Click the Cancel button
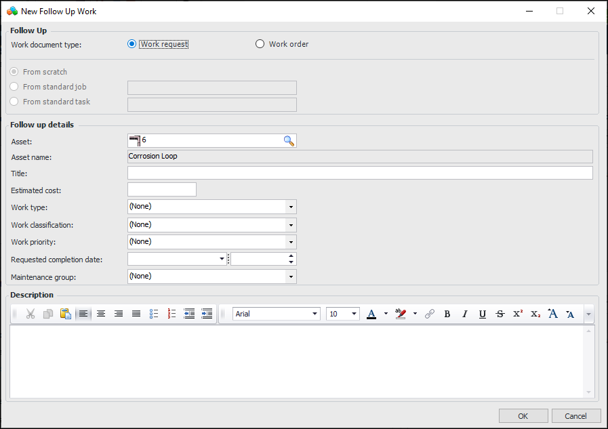 [576, 416]
